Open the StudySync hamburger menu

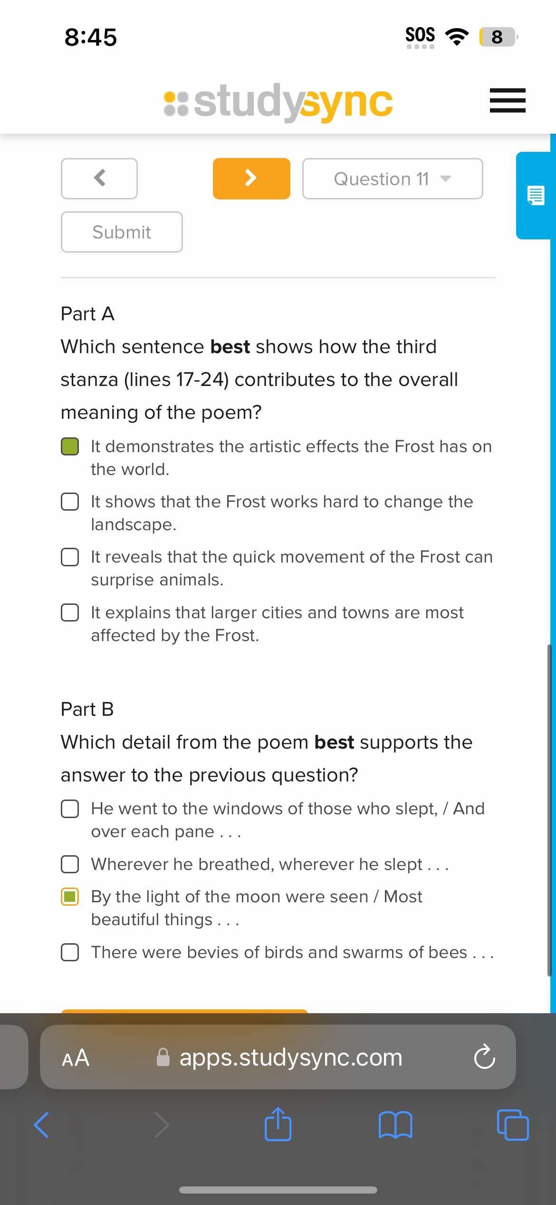click(x=508, y=100)
